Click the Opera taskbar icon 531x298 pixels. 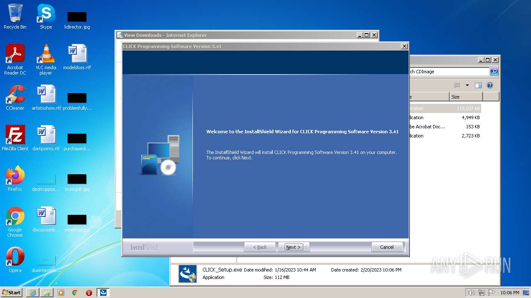pos(89,293)
